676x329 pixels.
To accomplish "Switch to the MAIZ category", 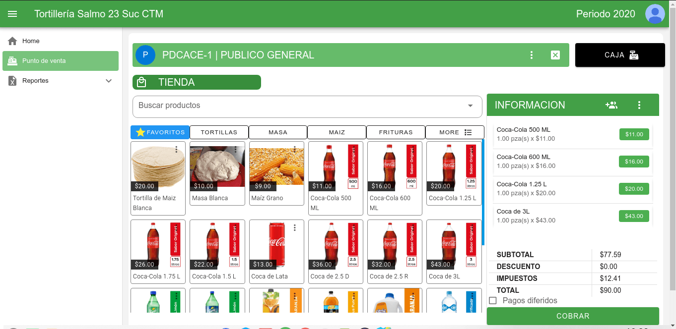I will [337, 132].
